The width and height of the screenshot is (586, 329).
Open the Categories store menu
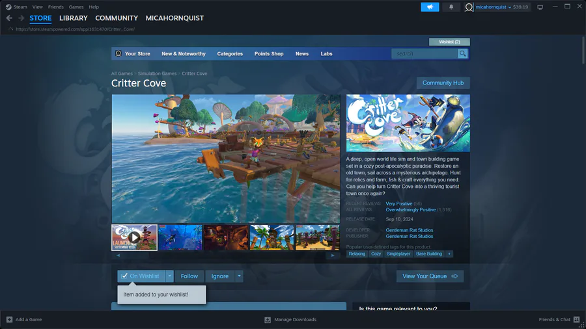[230, 54]
